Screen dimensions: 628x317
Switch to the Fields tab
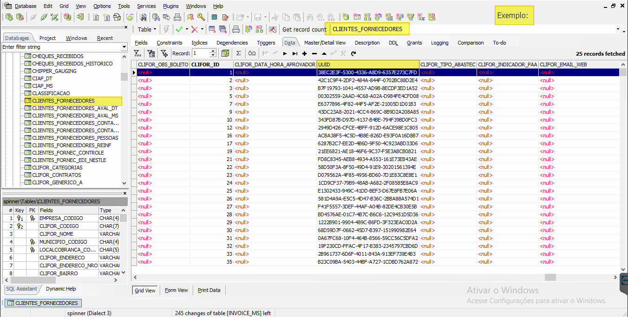pyautogui.click(x=141, y=43)
